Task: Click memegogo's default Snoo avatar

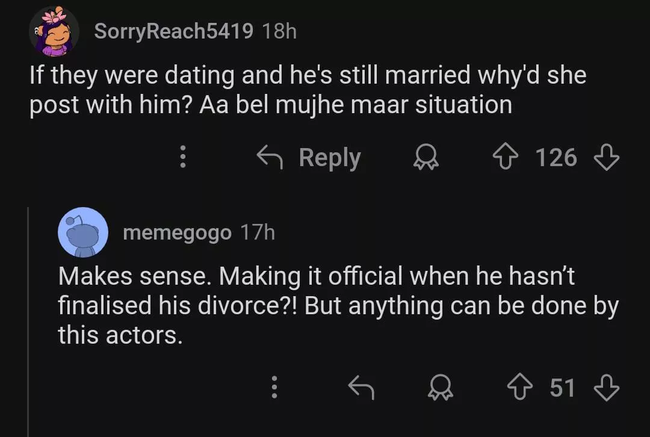Action: (83, 232)
